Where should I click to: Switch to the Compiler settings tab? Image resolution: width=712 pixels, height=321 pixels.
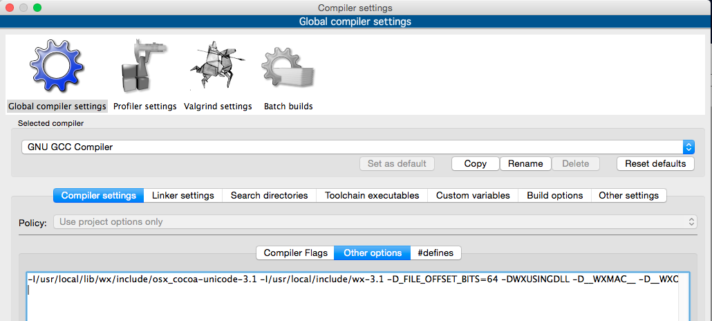[99, 196]
